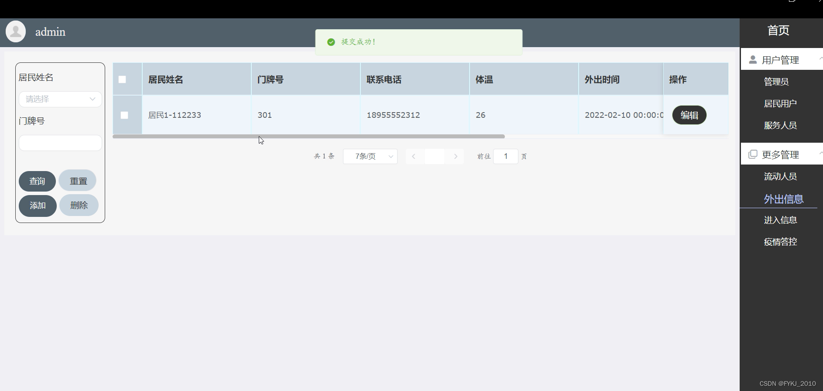Screen dimensions: 823x391
Task: Click the green success check icon
Action: point(331,42)
